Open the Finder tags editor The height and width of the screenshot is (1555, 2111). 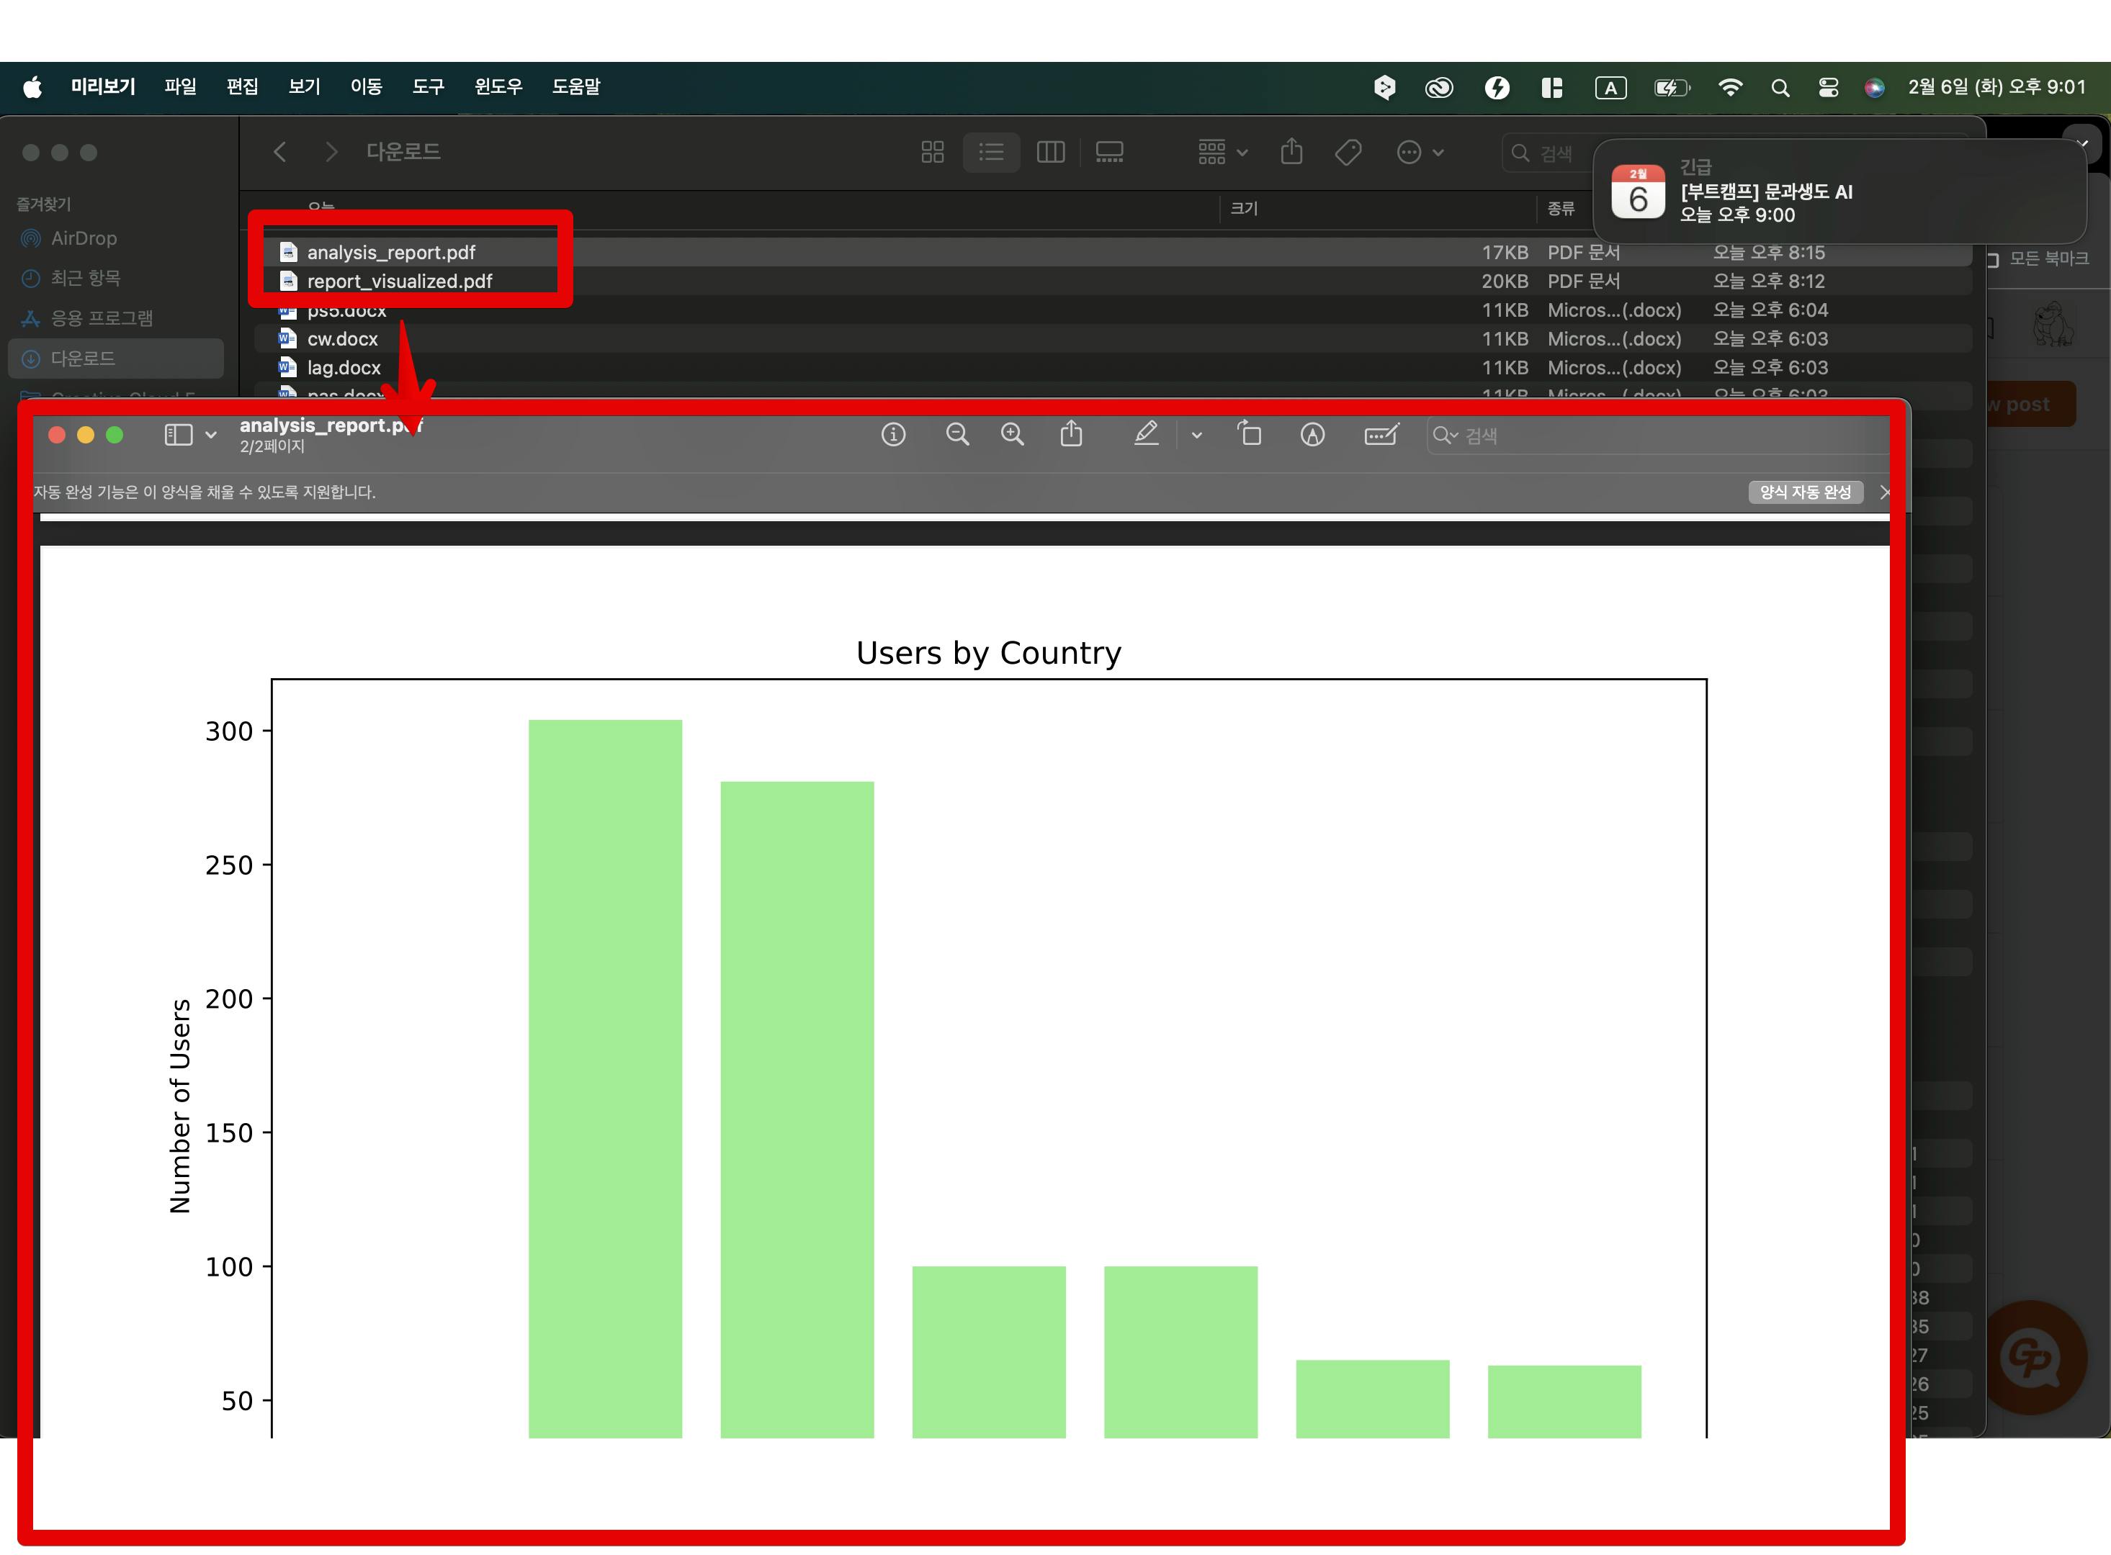tap(1348, 152)
